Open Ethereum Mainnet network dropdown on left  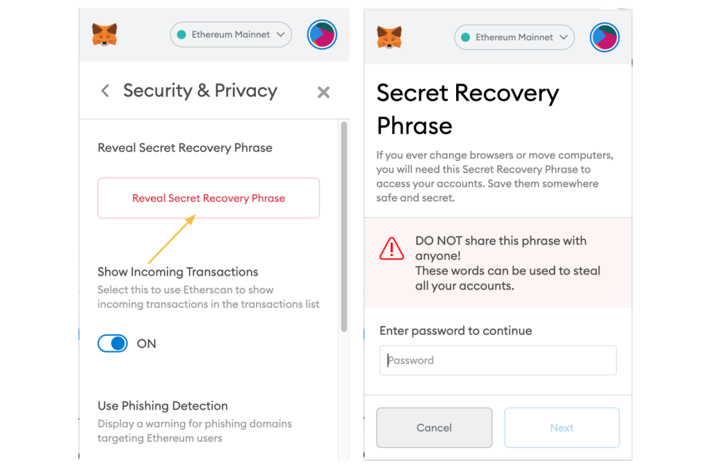pos(231,35)
